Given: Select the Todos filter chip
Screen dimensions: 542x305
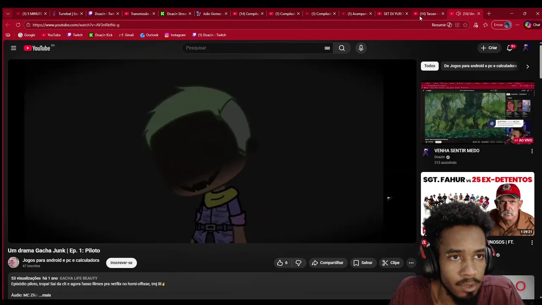Looking at the screenshot, I should [x=429, y=66].
